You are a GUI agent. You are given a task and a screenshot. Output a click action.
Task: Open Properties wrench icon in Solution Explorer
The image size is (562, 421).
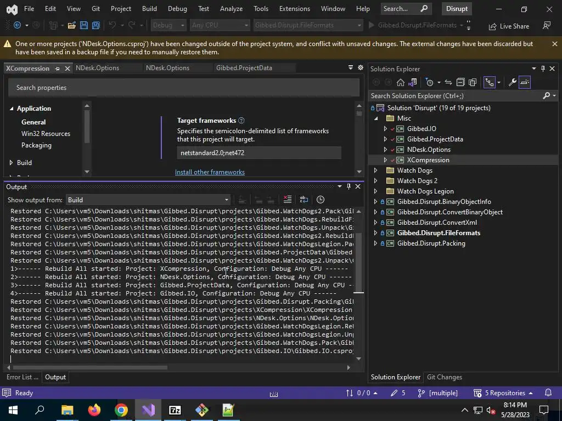point(513,82)
